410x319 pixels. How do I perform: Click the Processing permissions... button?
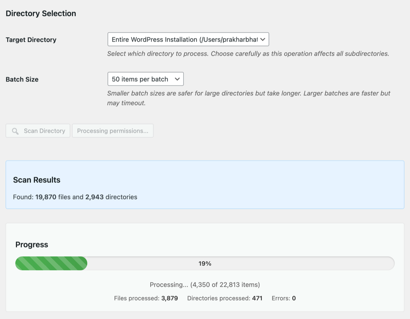(x=112, y=131)
